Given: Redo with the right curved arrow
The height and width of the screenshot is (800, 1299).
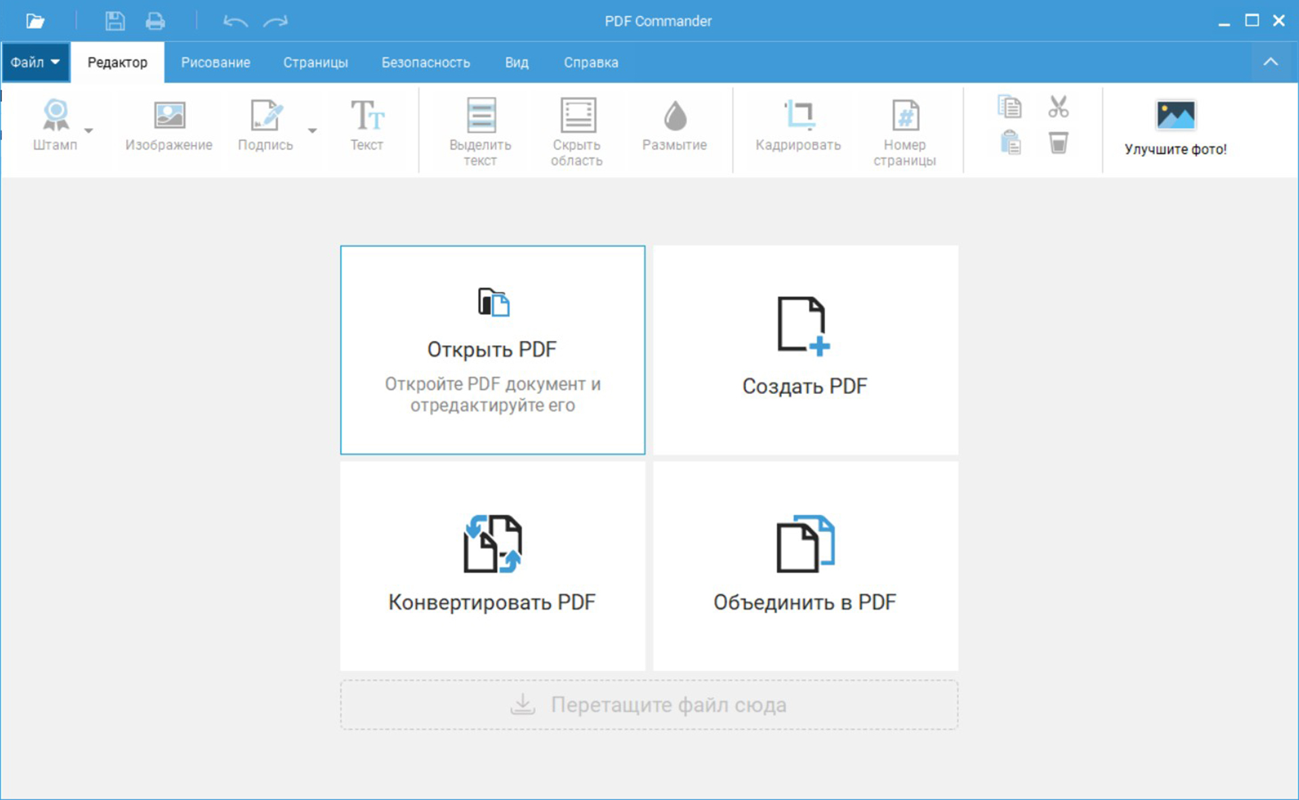Looking at the screenshot, I should pyautogui.click(x=276, y=21).
